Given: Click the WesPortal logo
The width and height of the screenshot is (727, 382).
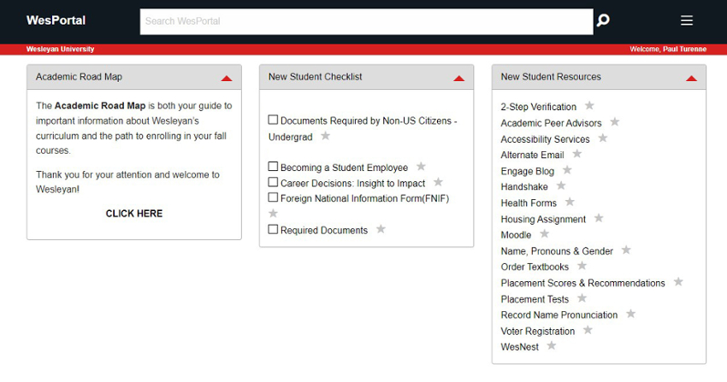Looking at the screenshot, I should click(x=56, y=21).
